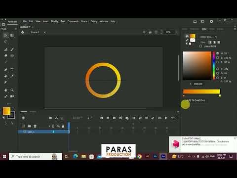Screen dimensions: 237x178
Task: Select the R red radio button
Action: (218, 69)
